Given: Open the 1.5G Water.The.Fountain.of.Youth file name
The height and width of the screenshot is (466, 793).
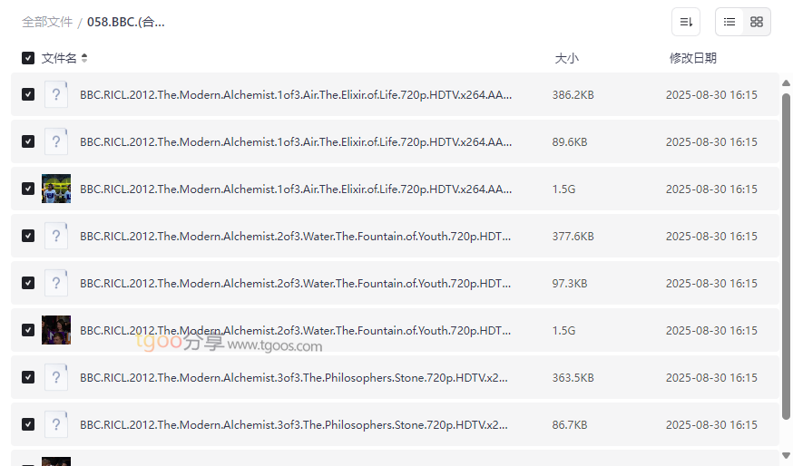Looking at the screenshot, I should pos(295,330).
